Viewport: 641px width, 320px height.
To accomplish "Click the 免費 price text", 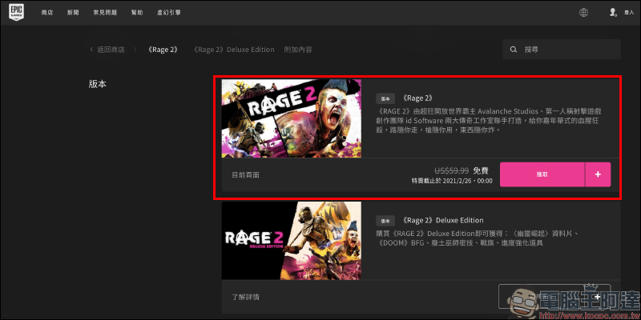I will [x=481, y=170].
